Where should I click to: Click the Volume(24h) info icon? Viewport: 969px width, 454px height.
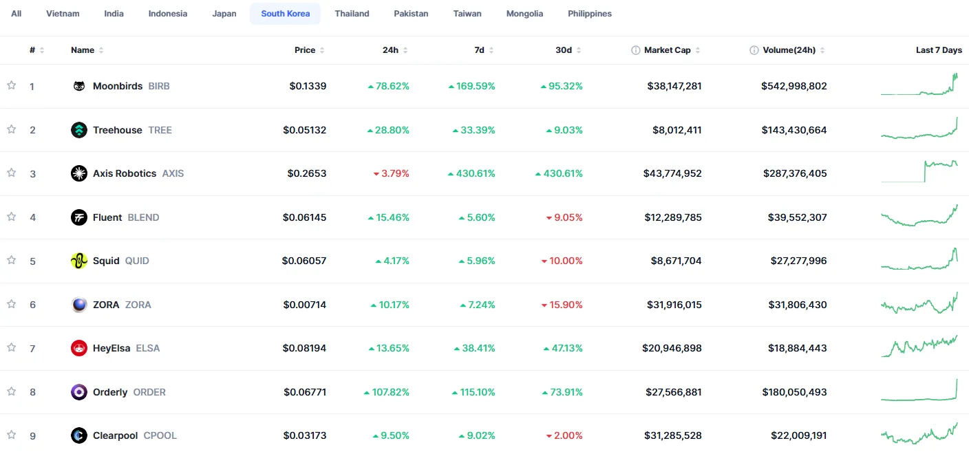coord(754,50)
